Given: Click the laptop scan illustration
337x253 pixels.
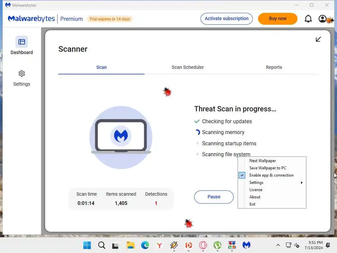Looking at the screenshot, I should (x=121, y=137).
